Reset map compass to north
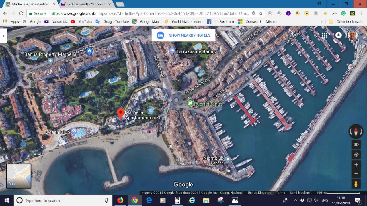Viewport: 367px width, 206px height. (356, 131)
